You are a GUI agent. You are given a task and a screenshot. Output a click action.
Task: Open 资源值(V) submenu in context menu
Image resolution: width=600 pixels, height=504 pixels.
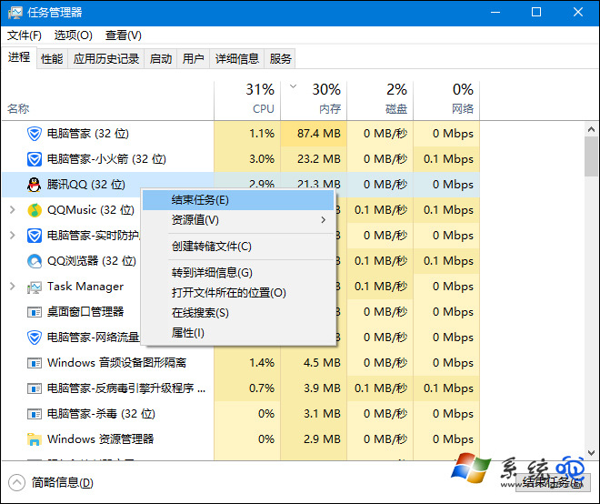195,220
